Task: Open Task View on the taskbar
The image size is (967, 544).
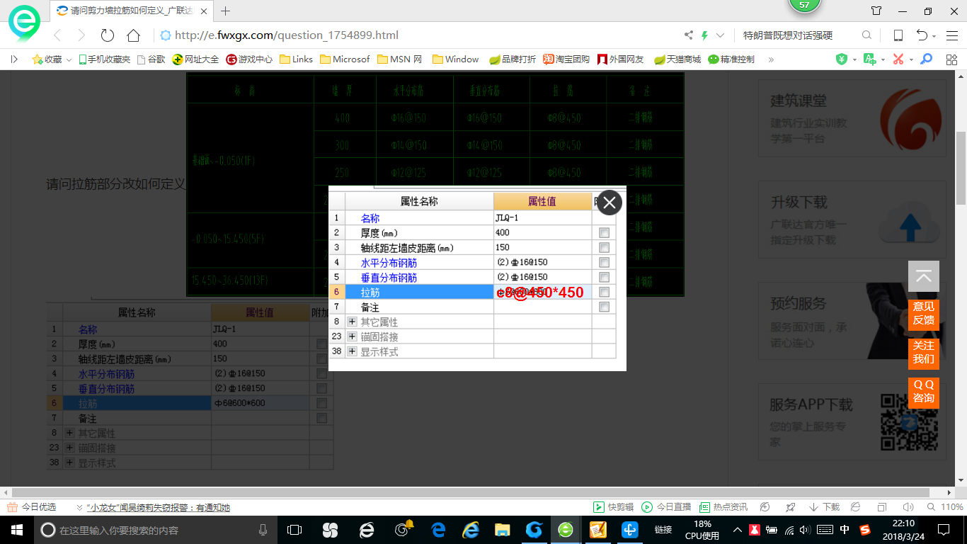Action: pos(294,529)
